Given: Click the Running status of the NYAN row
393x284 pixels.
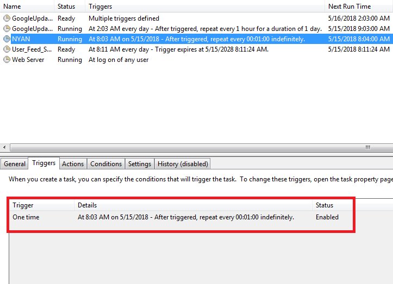Looking at the screenshot, I should (70, 39).
